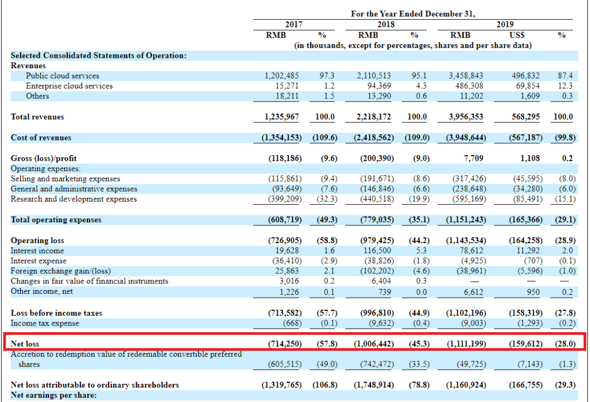Viewport: 590px width, 402px height.
Task: Select 2018 others revenue 13,290
Action: point(379,96)
